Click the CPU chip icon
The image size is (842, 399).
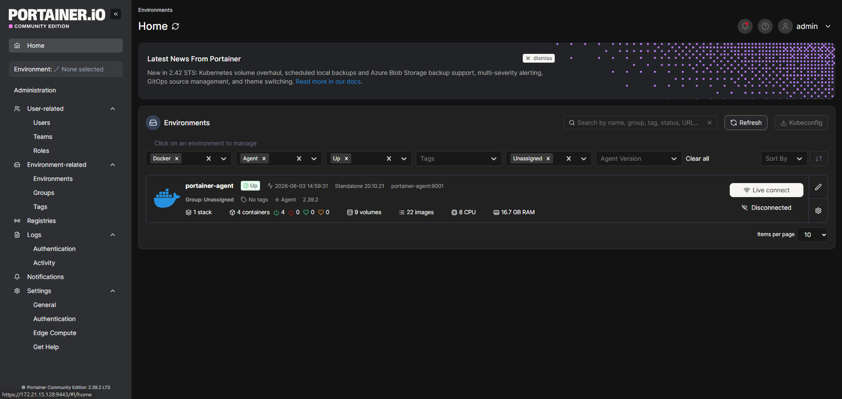[x=454, y=212]
